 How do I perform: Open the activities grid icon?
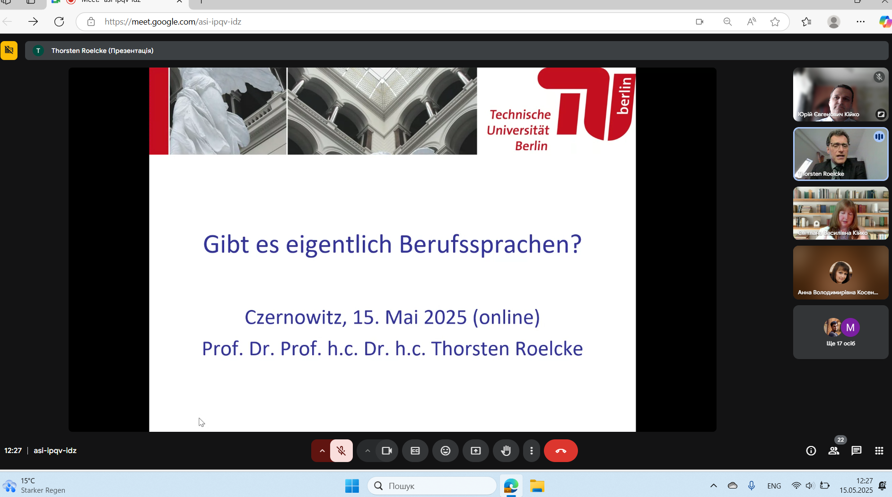coord(879,451)
